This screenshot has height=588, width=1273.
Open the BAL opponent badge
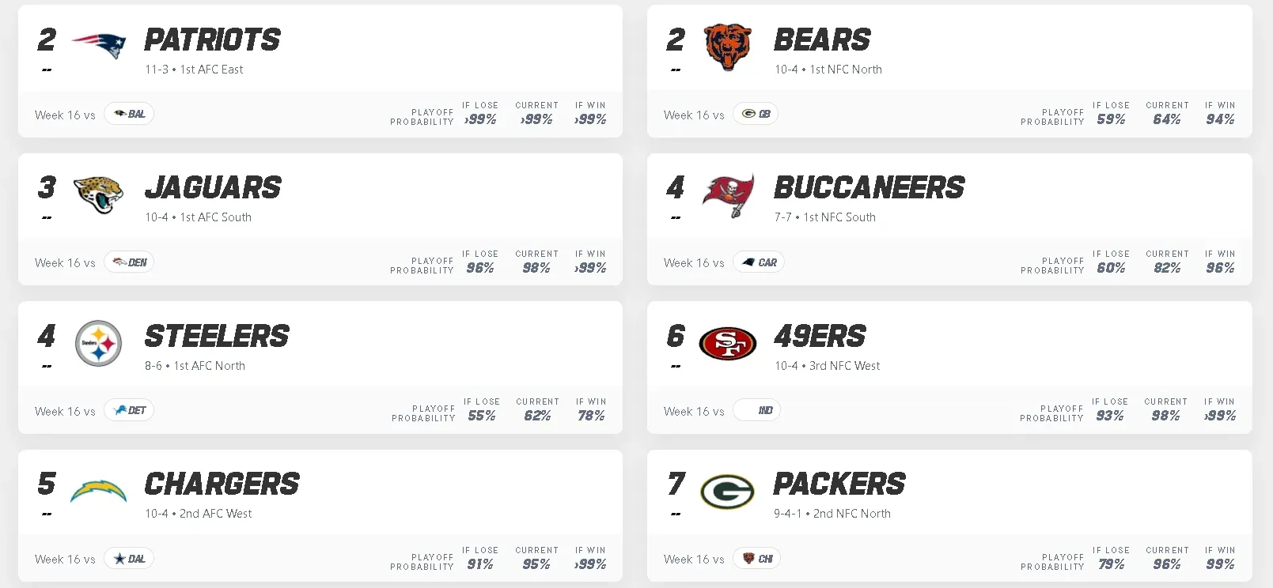pyautogui.click(x=129, y=114)
